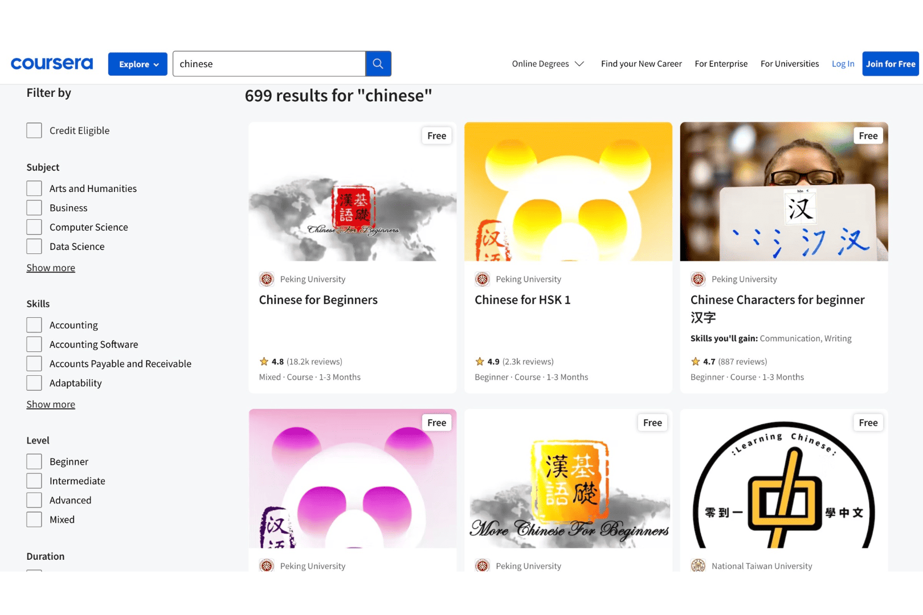Screen dimensions: 923x615
Task: Click the magnifying glass search button
Action: 378,64
